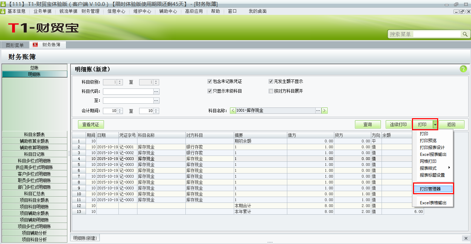Toggle 无发生额不显示 checkbox
This screenshot has height=244, width=471.
pos(271,82)
